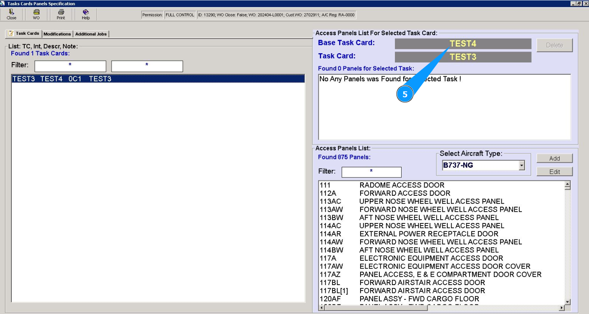Click the first task card Filter field
The height and width of the screenshot is (314, 589).
[x=70, y=66]
